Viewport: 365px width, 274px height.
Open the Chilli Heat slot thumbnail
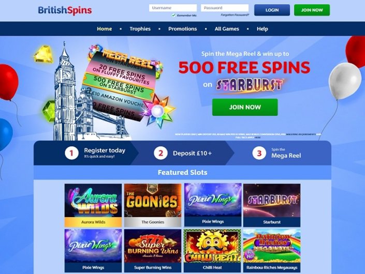(212, 251)
